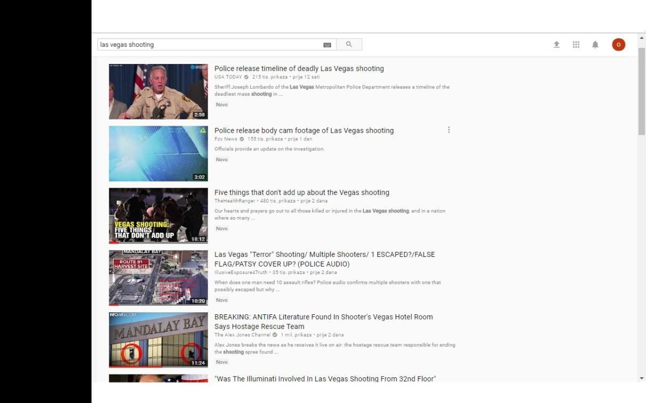Screen dimensions: 646x403
Task: Open 'Police release timeline of deadly Las Vegas shooting'
Action: [299, 69]
